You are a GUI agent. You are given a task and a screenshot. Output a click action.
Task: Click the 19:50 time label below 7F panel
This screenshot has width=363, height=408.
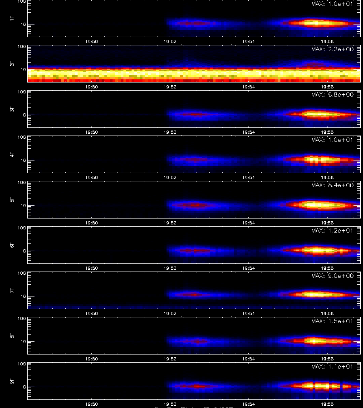coord(91,314)
